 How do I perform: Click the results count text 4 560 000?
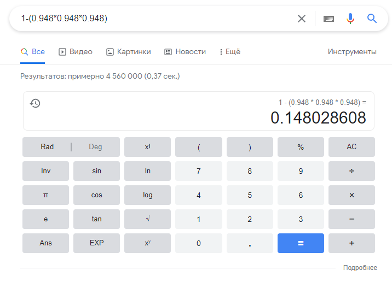click(x=124, y=76)
